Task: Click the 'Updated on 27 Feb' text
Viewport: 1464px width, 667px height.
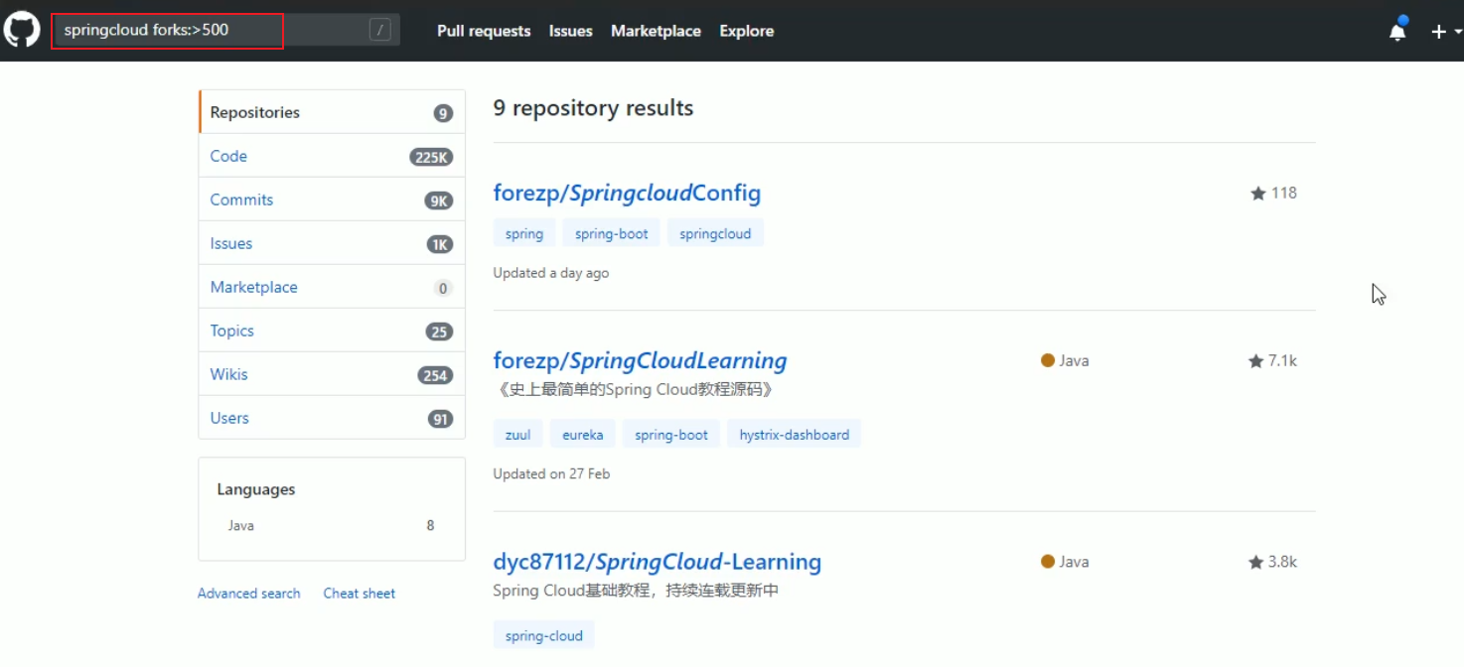Action: (551, 473)
